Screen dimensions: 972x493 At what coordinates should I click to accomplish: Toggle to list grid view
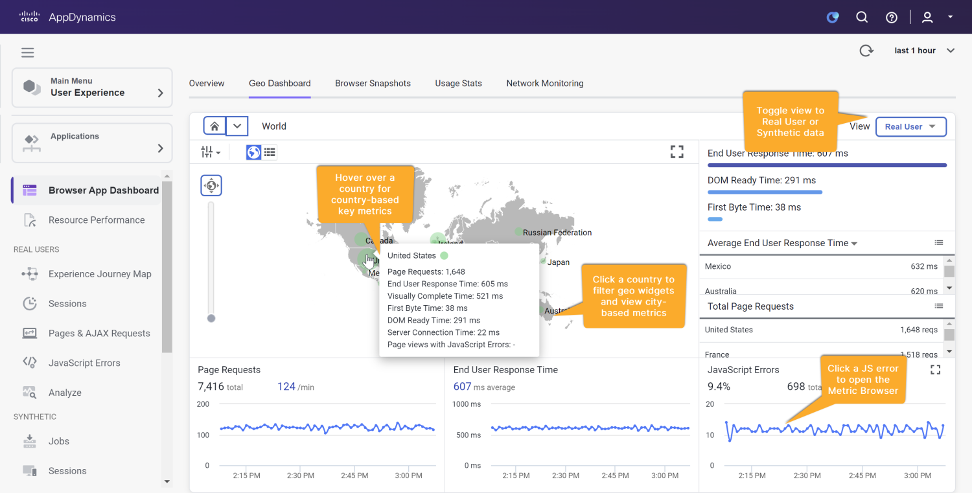point(270,152)
